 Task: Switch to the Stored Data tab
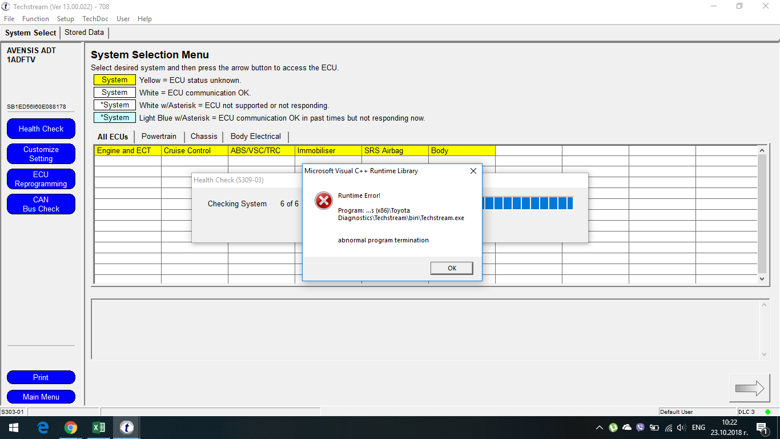click(84, 33)
